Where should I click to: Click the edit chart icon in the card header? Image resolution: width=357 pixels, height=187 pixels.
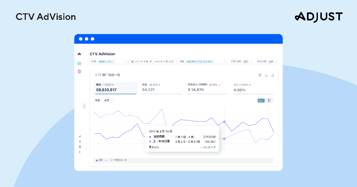click(272, 75)
